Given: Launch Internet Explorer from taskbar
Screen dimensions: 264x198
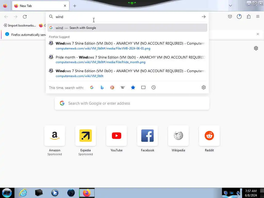Looking at the screenshot, I should click(x=23, y=193).
